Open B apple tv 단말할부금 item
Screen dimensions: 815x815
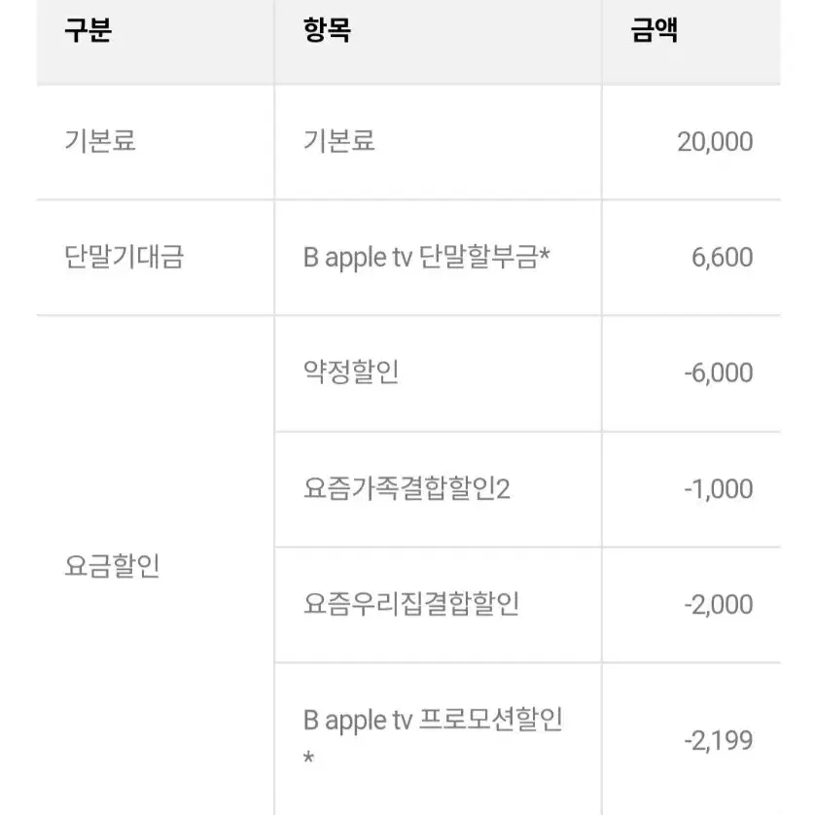point(427,258)
